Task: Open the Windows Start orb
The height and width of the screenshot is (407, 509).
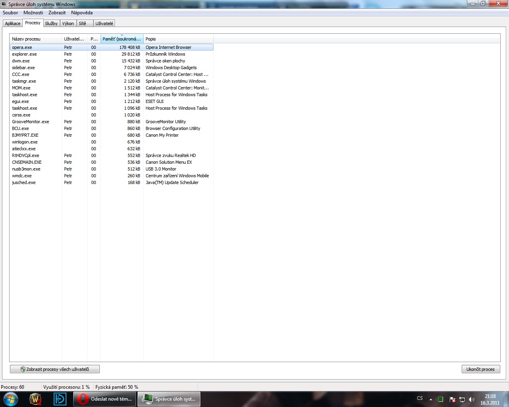Action: pos(11,399)
